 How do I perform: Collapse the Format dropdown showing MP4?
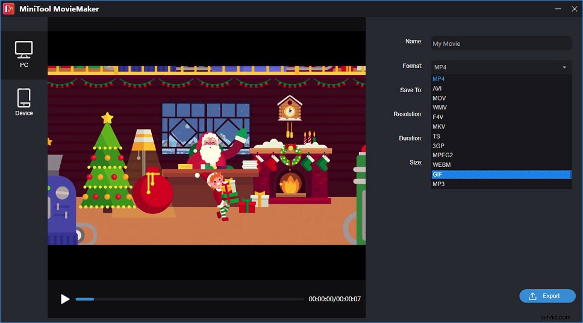pyautogui.click(x=501, y=67)
